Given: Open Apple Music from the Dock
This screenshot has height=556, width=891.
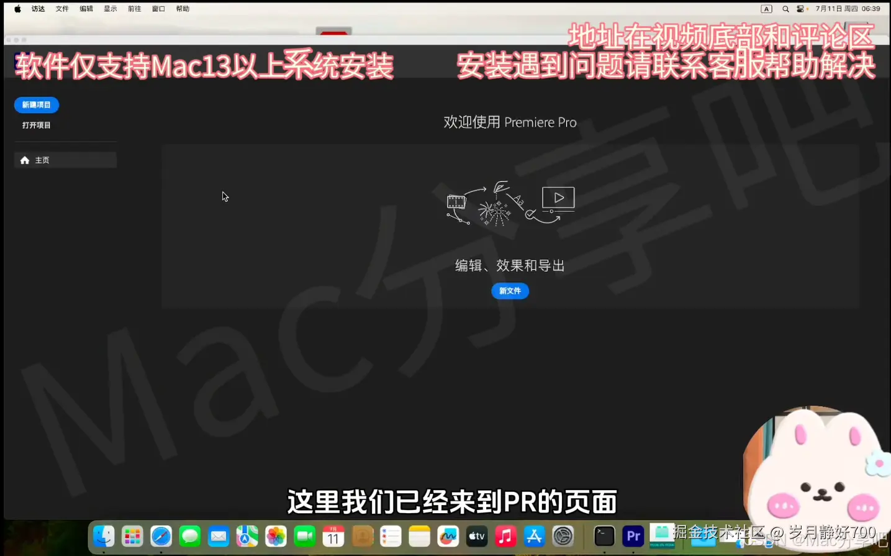Looking at the screenshot, I should click(x=505, y=535).
